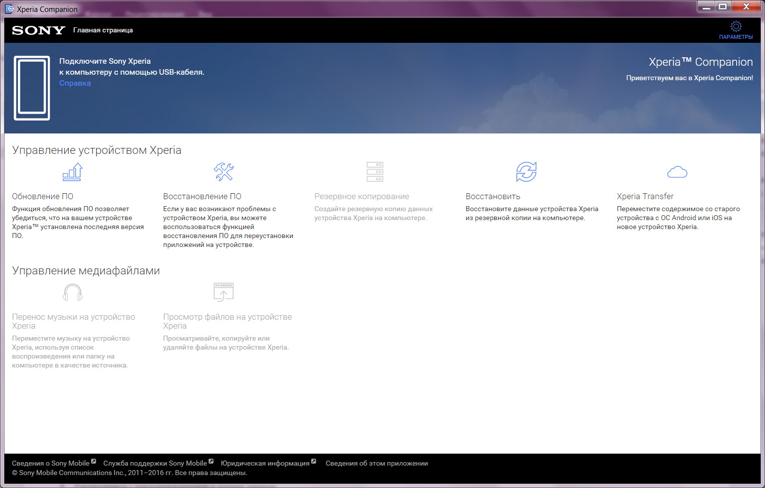
Task: Click the headphones music transfer icon
Action: point(73,292)
